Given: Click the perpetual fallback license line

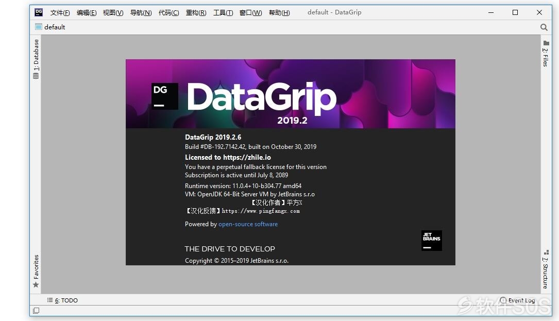Looking at the screenshot, I should click(x=256, y=166).
